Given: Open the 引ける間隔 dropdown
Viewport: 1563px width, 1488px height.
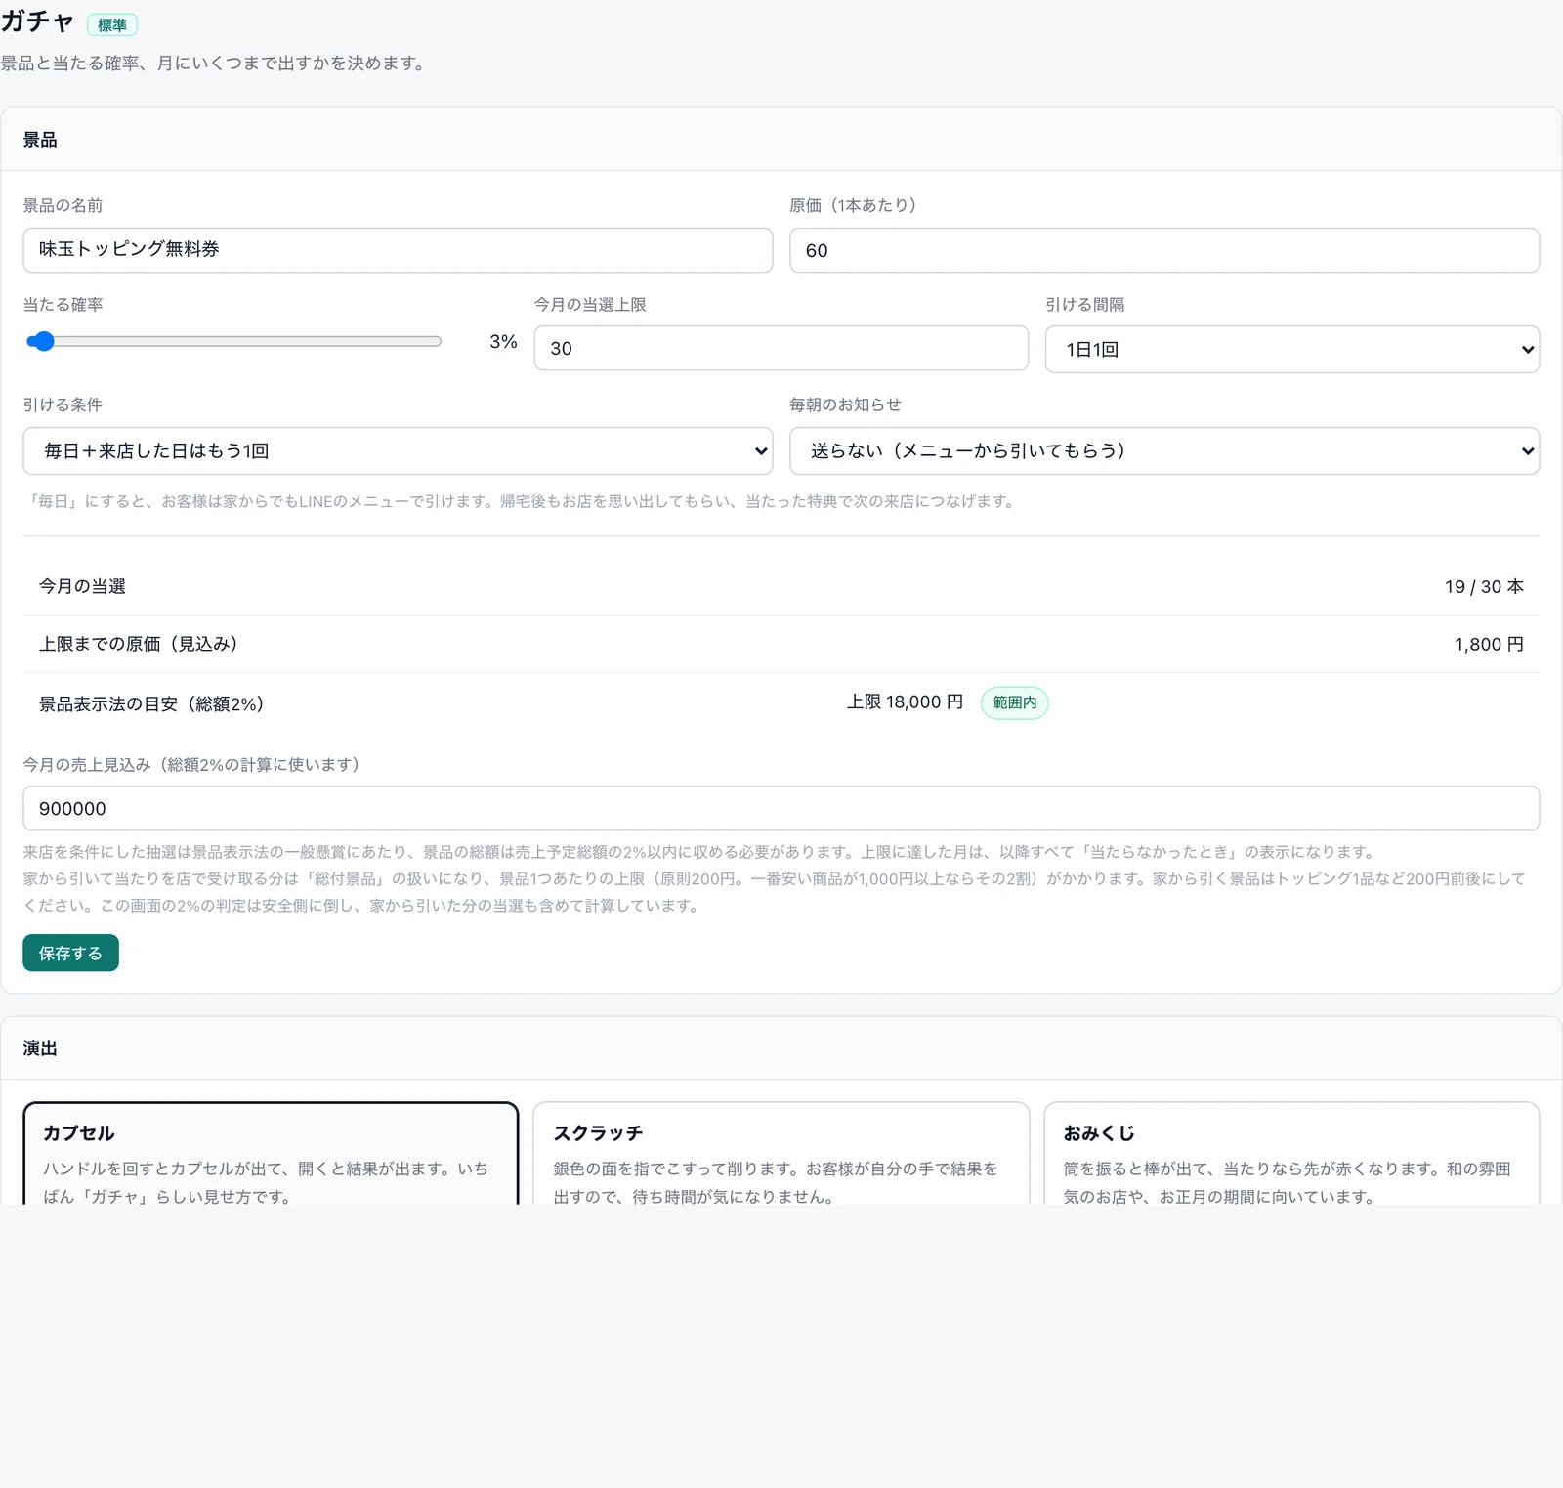Looking at the screenshot, I should tap(1292, 349).
